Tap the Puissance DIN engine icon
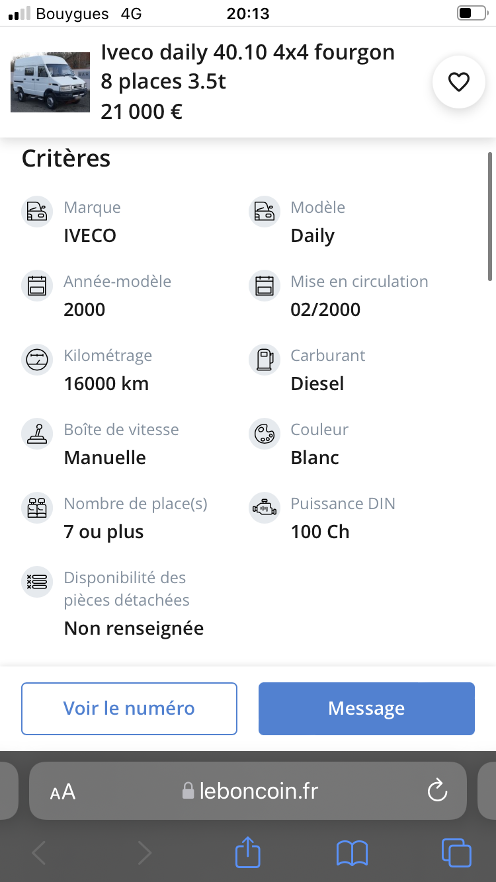Viewport: 496px width, 882px height. 264,508
